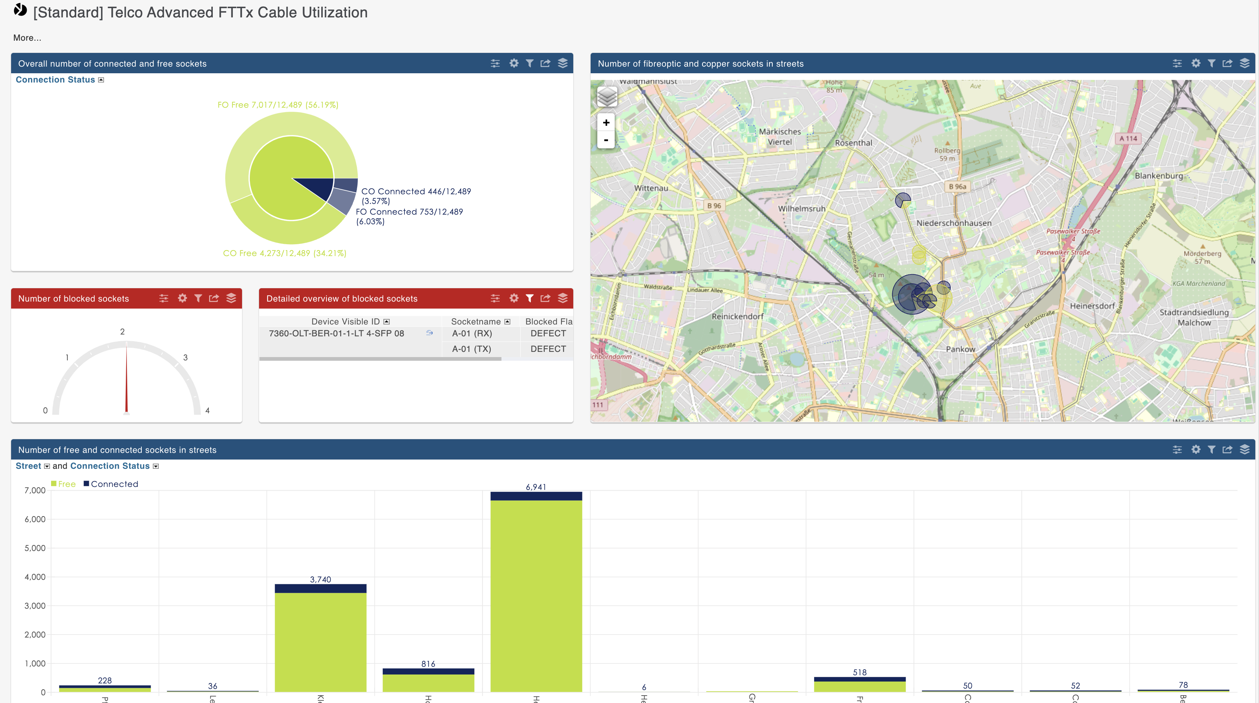This screenshot has width=1259, height=703.
Task: Open map layer switcher button
Action: coord(607,97)
